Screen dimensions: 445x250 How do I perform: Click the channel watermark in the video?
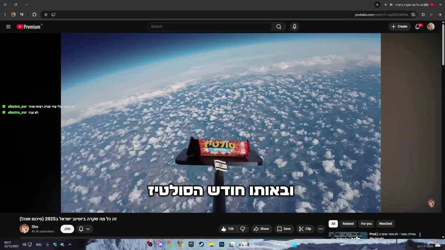[x=431, y=203]
